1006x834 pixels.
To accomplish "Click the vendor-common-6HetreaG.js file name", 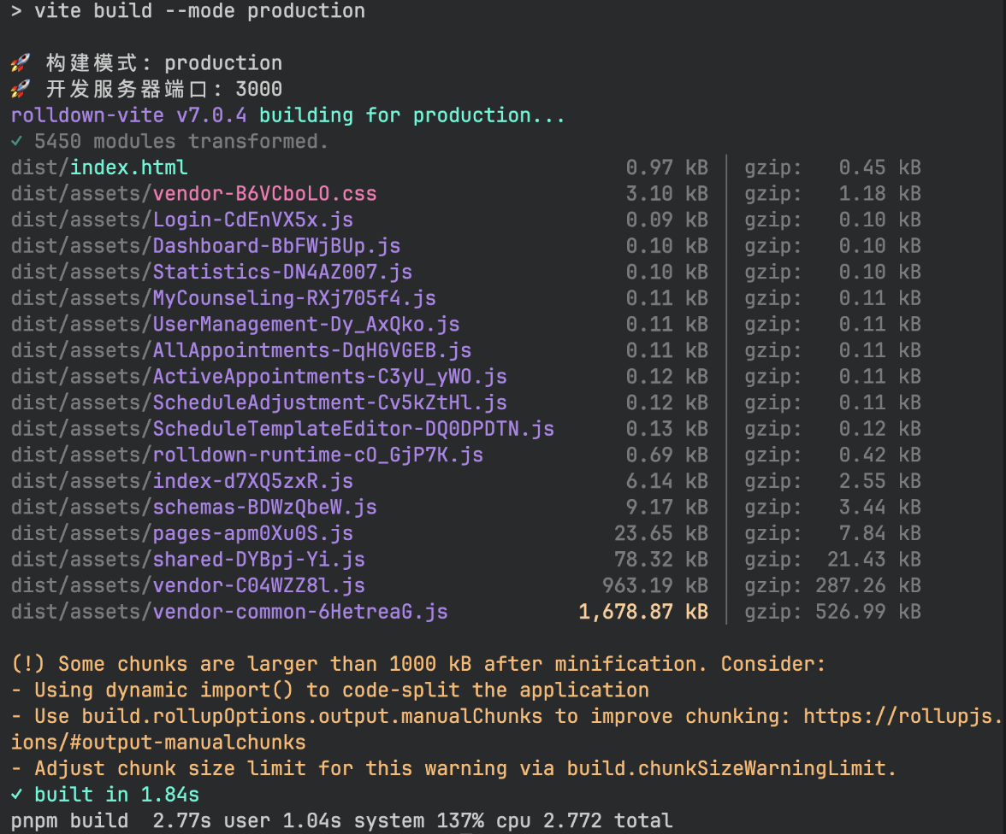I will [299, 612].
